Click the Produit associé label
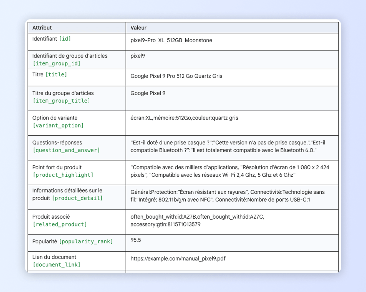Viewport: 366px width, 292px height. pos(51,217)
